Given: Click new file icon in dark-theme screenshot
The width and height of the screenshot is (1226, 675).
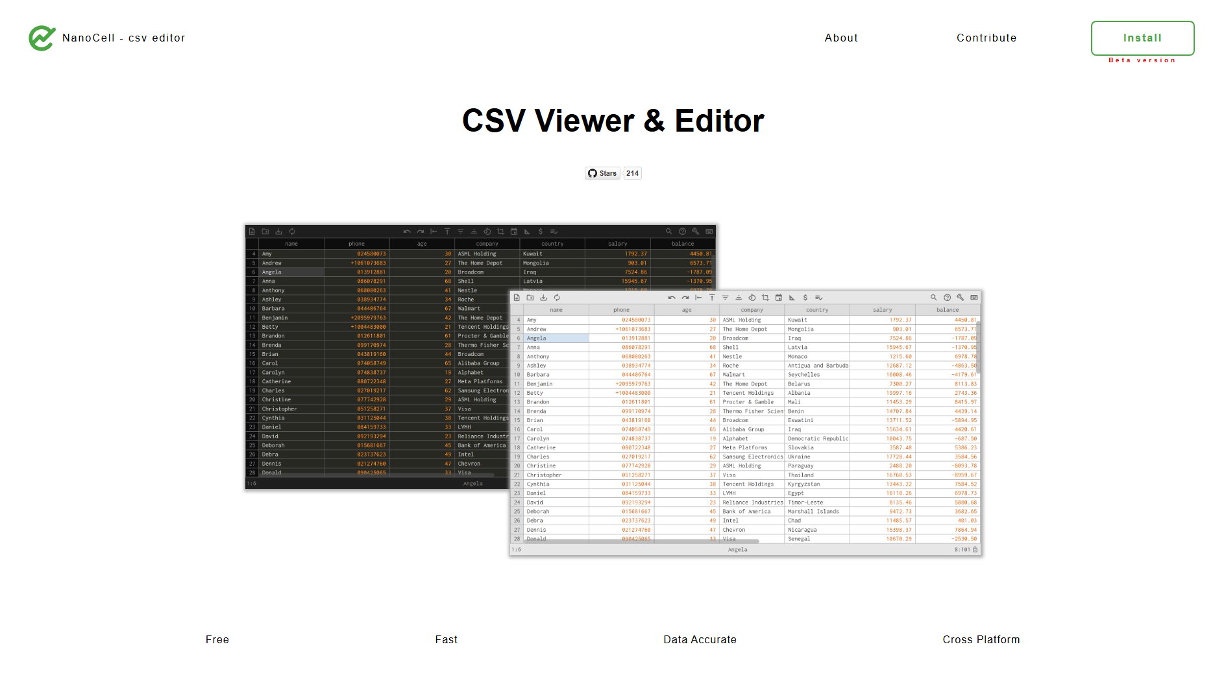Looking at the screenshot, I should point(252,231).
